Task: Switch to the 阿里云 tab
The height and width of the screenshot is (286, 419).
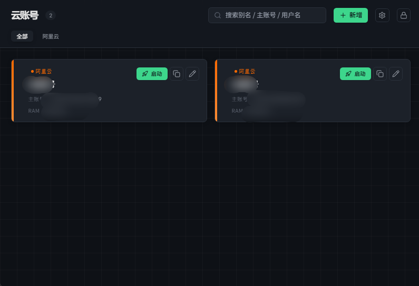Action: point(51,36)
